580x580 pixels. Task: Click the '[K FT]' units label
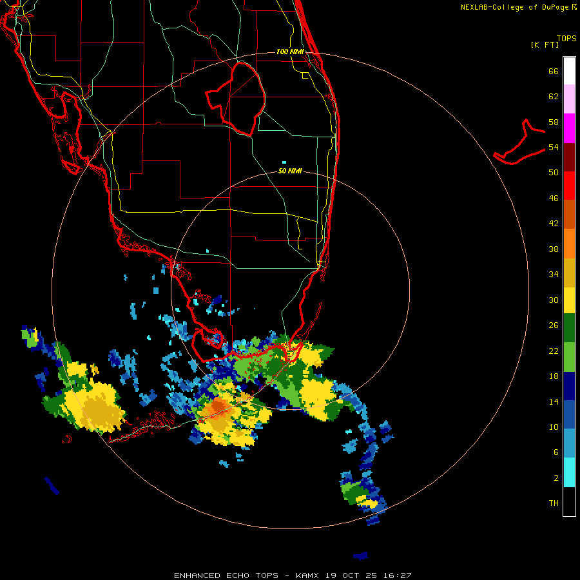click(x=545, y=44)
